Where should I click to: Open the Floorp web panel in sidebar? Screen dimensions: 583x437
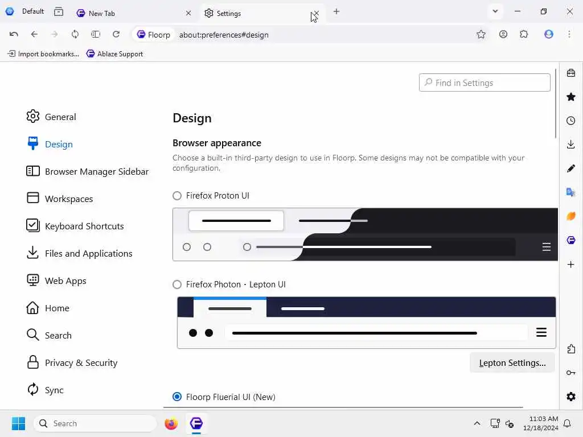pos(570,240)
